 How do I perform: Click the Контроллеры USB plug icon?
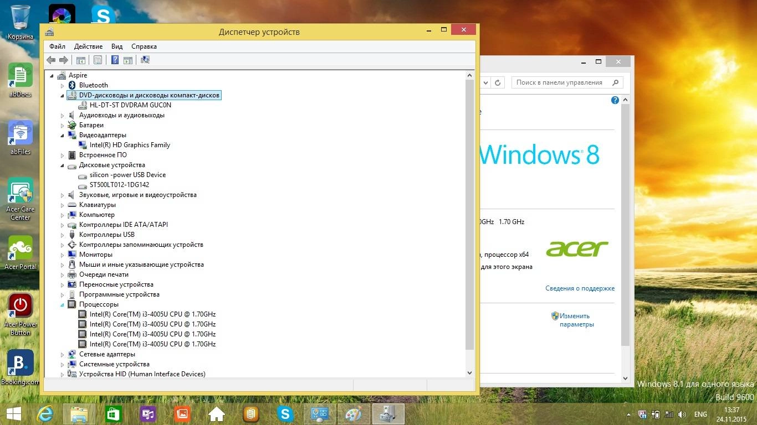pyautogui.click(x=72, y=235)
